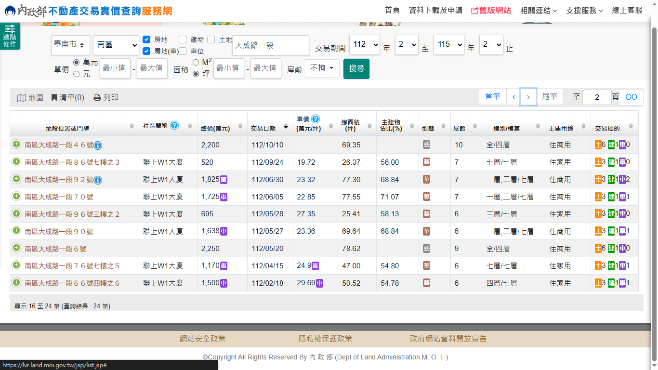Expand the 屋齡 不拘 dropdown
This screenshot has width=658, height=370.
[322, 68]
